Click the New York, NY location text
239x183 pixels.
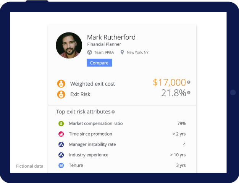point(138,52)
